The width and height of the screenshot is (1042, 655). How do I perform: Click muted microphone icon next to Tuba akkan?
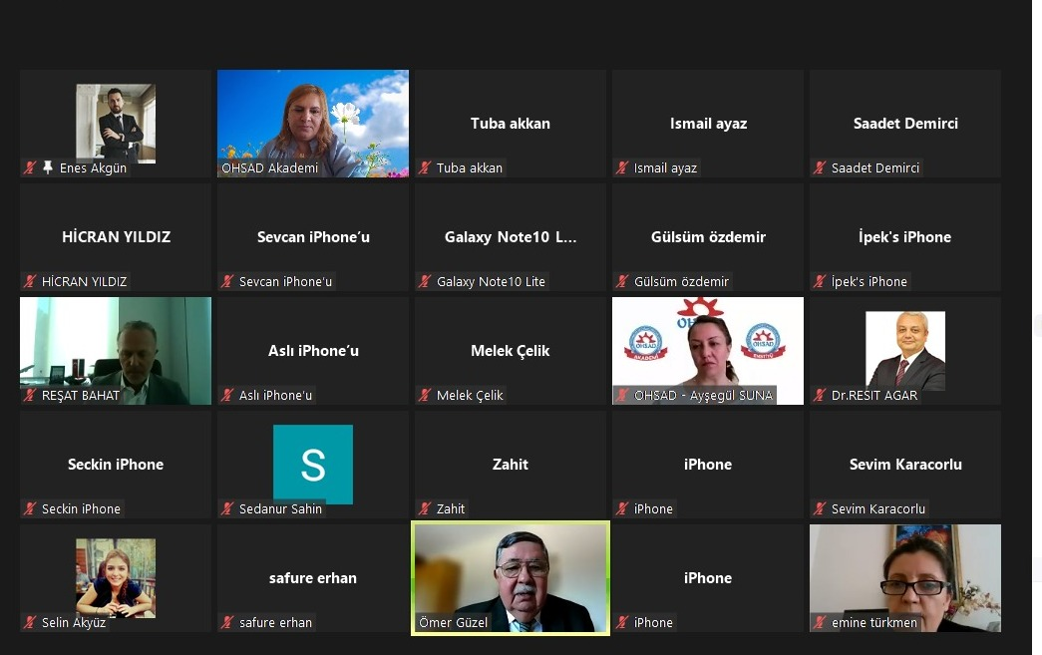(425, 167)
